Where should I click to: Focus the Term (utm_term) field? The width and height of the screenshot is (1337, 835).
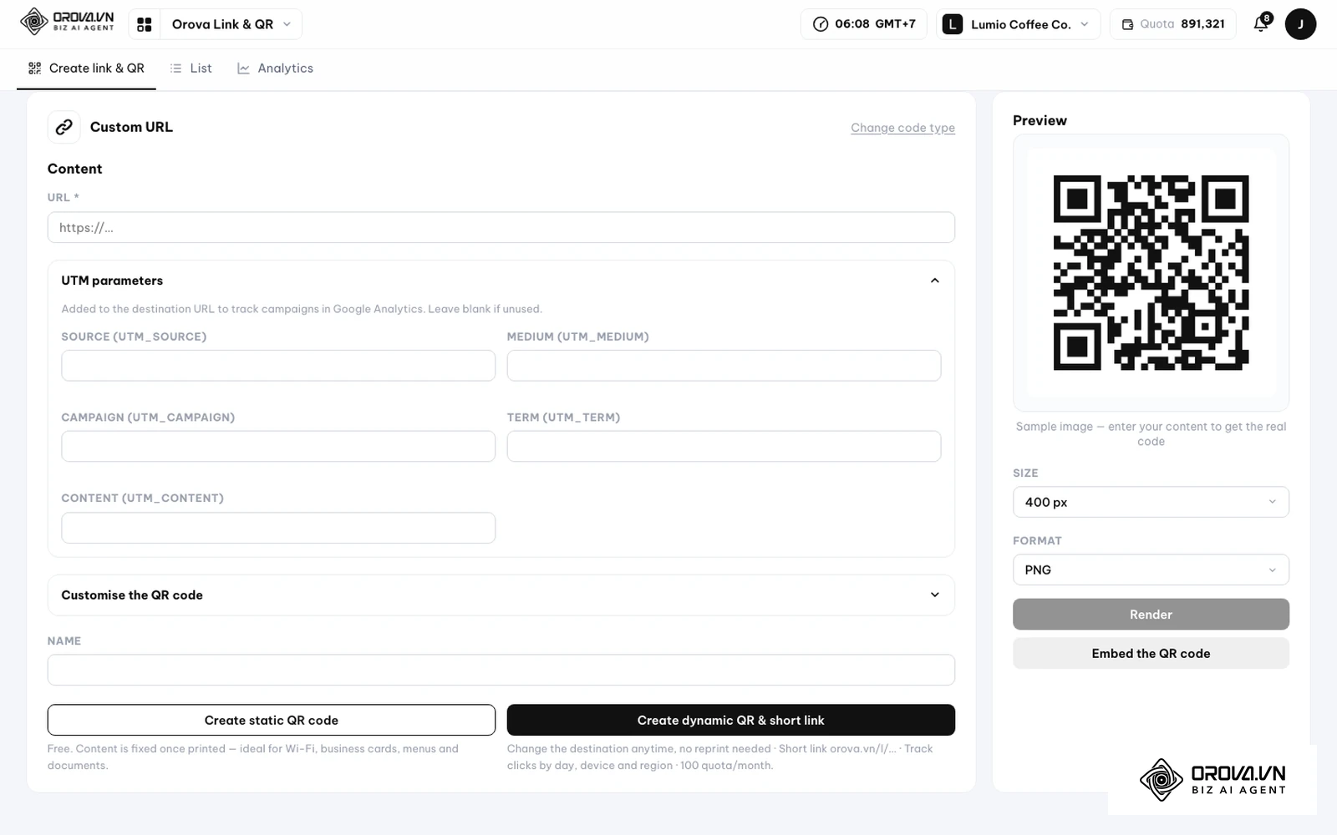(724, 446)
